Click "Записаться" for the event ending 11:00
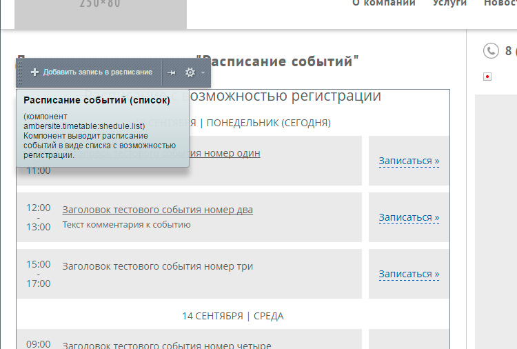Viewport: 517px width, 349px height. [409, 161]
